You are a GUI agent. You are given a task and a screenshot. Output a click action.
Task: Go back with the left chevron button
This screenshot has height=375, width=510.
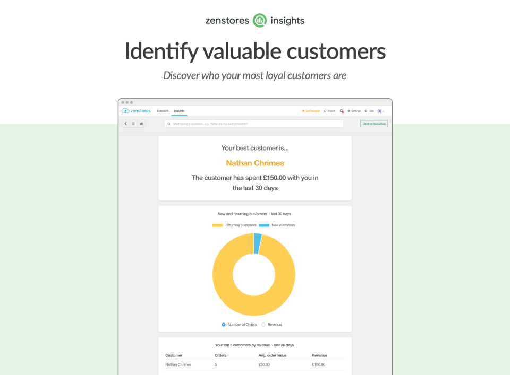coord(125,124)
